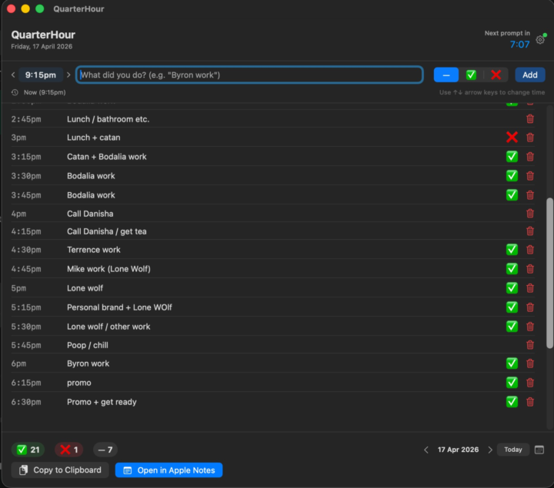Toggle green check on Lone wolf / other work
554x488 pixels.
click(512, 327)
